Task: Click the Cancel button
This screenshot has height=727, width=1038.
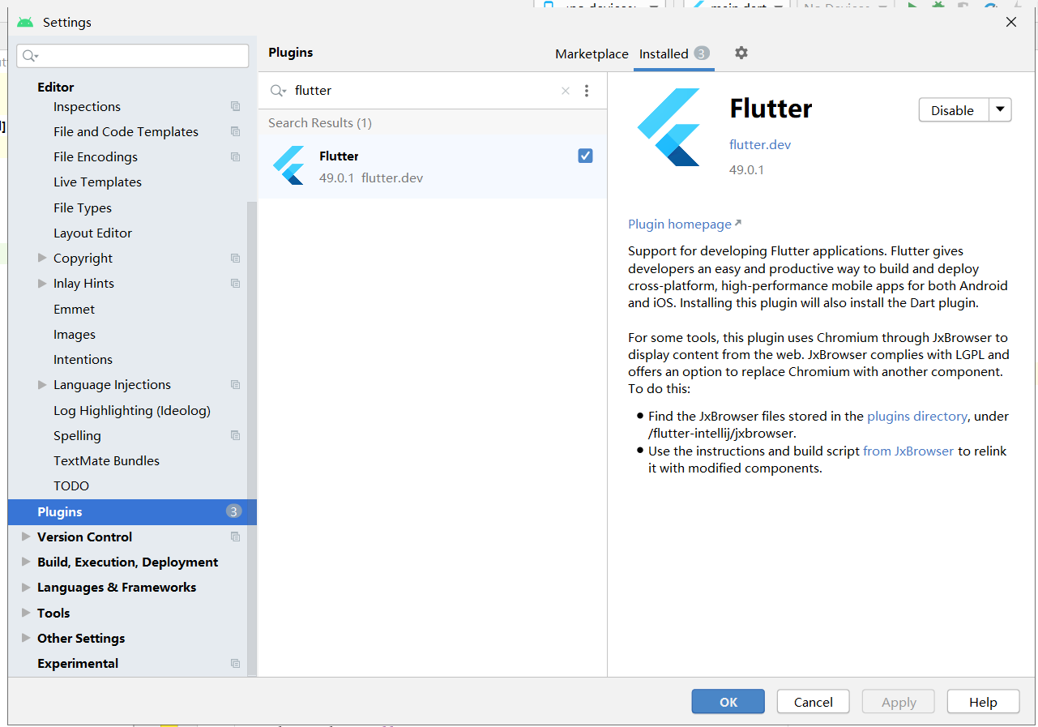Action: [813, 702]
